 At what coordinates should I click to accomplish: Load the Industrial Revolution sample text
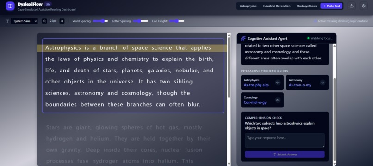pos(276,6)
